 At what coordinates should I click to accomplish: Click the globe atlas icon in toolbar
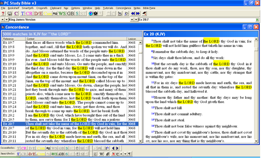tap(90, 13)
